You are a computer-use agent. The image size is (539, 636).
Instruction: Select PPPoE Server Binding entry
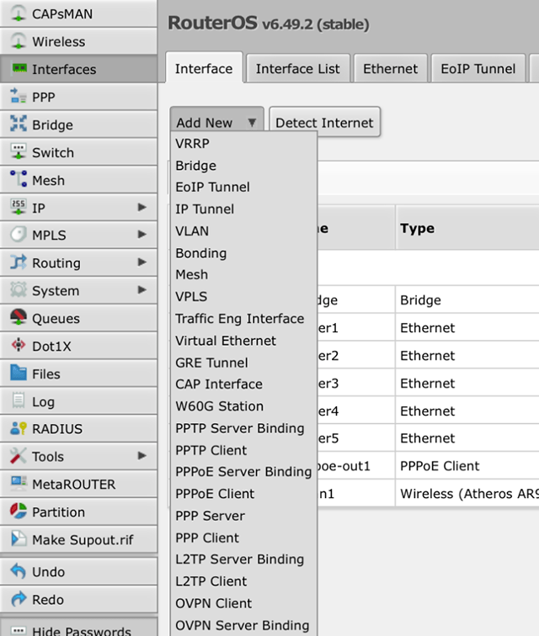[243, 471]
